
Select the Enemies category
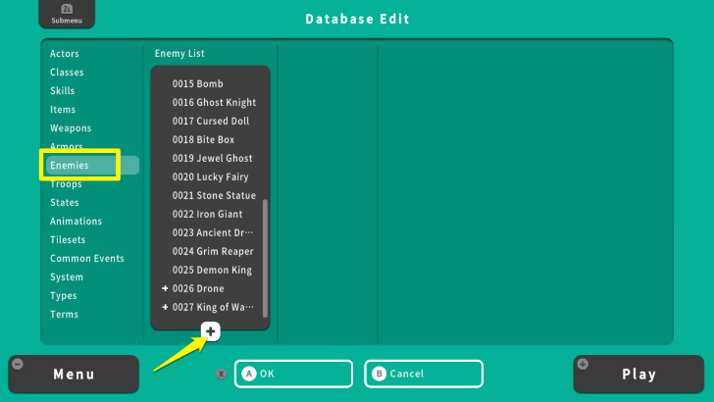pyautogui.click(x=70, y=166)
